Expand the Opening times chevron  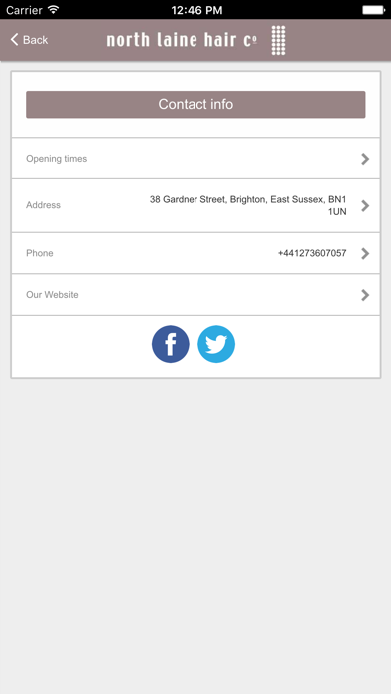click(x=365, y=159)
